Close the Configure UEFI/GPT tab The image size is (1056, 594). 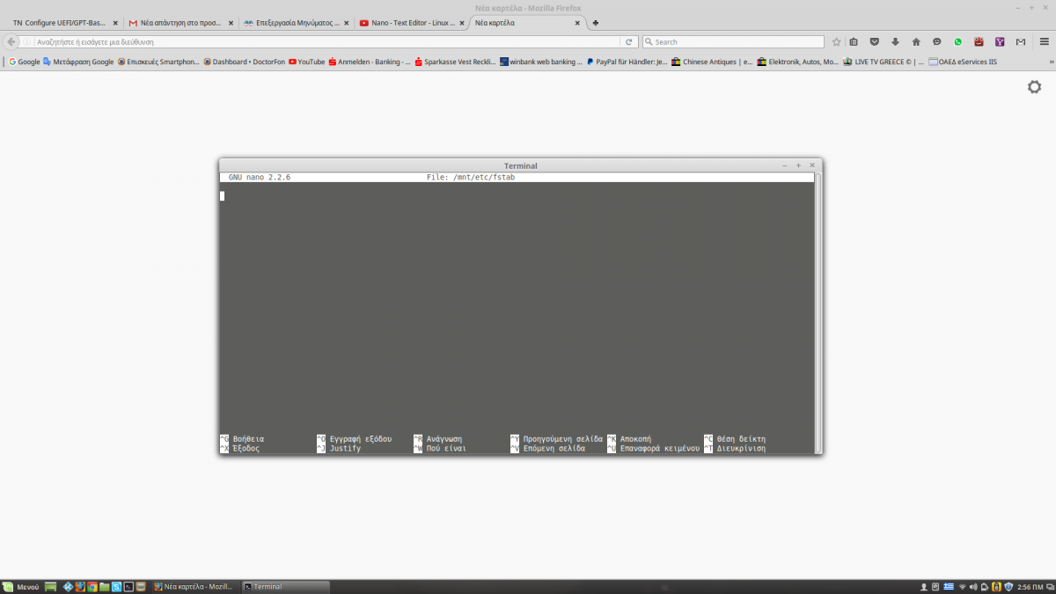(x=115, y=23)
